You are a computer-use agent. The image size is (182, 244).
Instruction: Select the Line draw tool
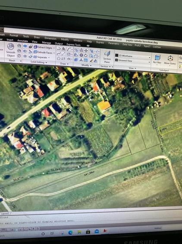[x=63, y=54]
